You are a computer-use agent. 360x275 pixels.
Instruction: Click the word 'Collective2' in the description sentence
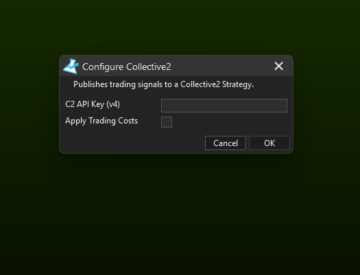pyautogui.click(x=200, y=84)
